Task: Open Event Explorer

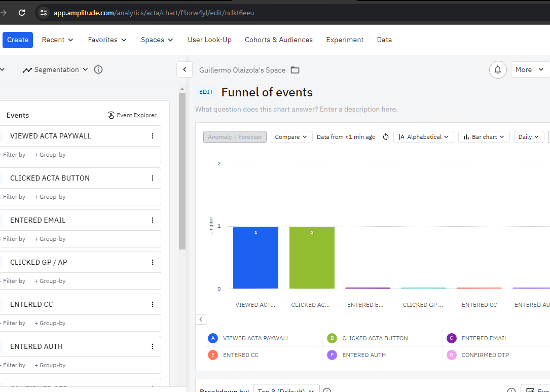Action: (132, 115)
